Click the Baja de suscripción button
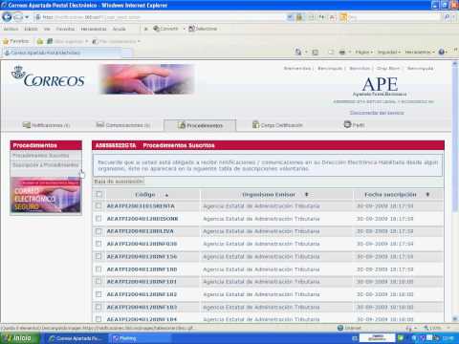The width and height of the screenshot is (459, 344). 119,182
